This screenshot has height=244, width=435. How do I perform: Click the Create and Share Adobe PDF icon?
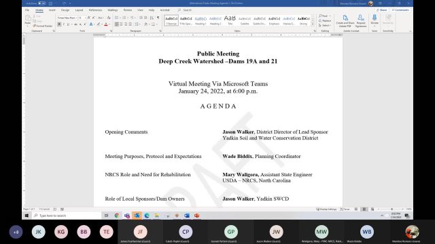pos(345,21)
